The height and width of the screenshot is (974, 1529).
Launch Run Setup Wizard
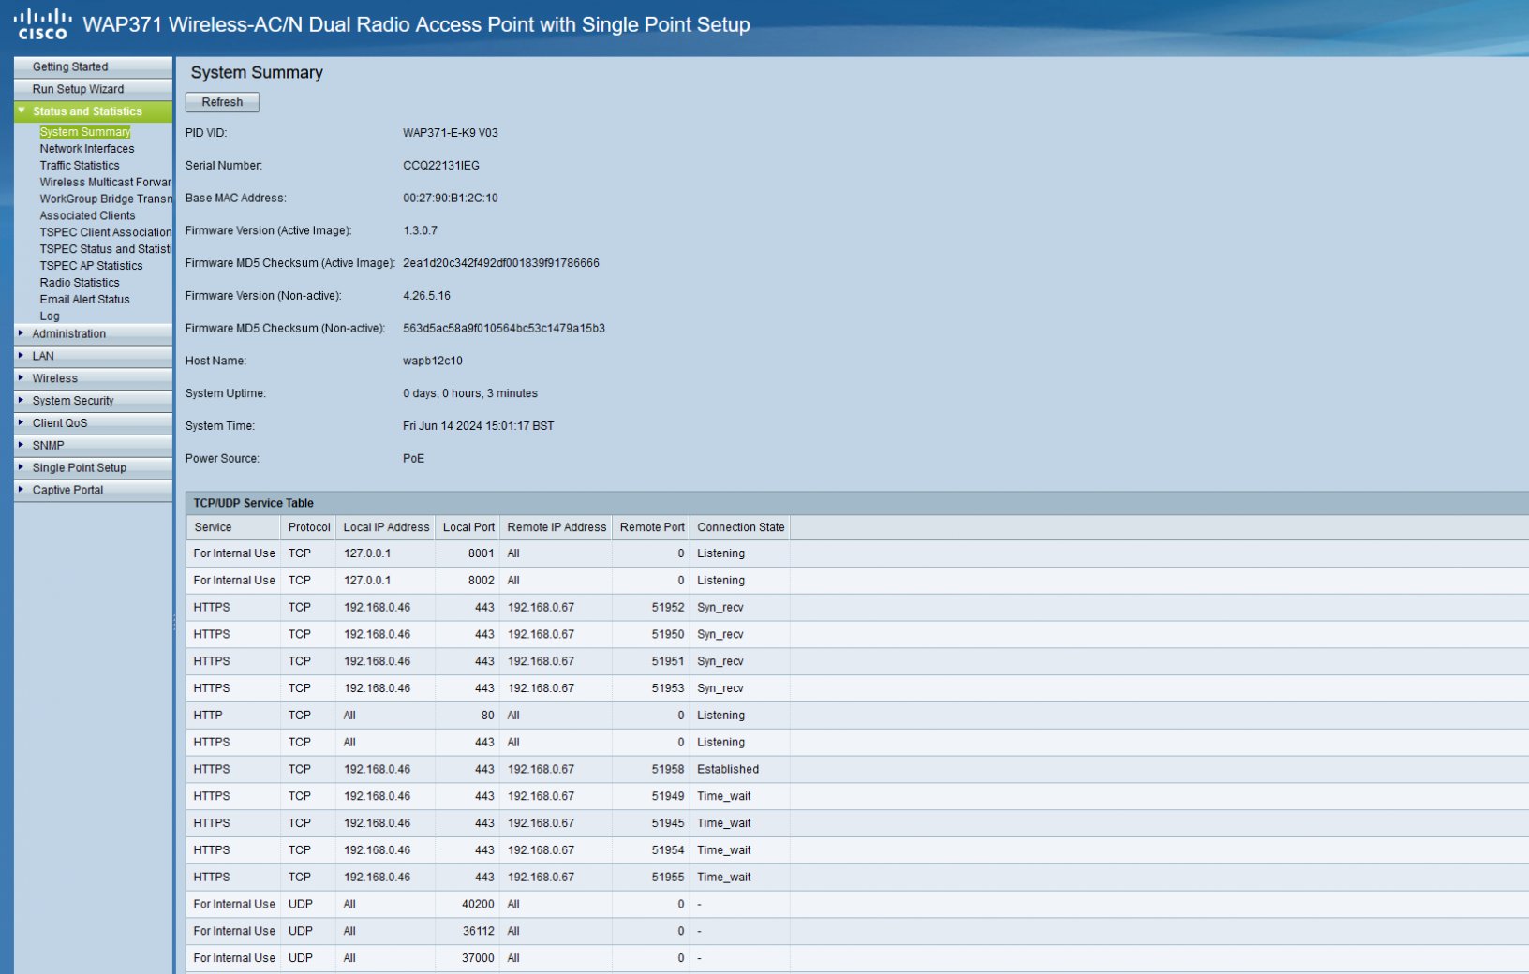pos(78,90)
